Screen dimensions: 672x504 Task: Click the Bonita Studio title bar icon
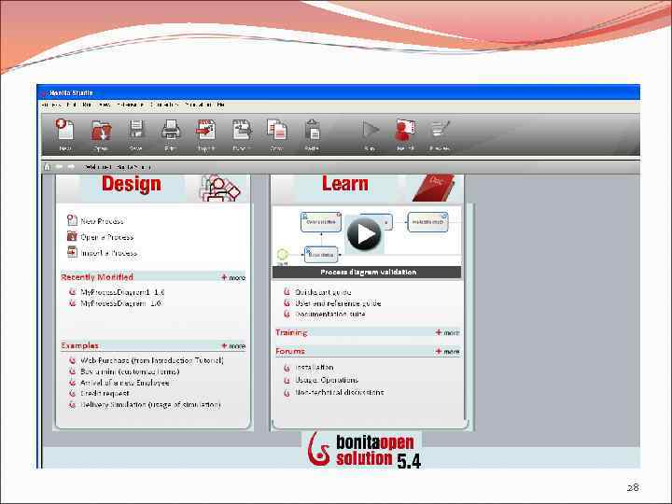[x=43, y=93]
